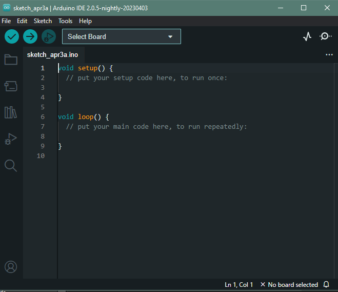The image size is (338, 292).
Task: Open the Sketch menu
Action: coord(43,21)
